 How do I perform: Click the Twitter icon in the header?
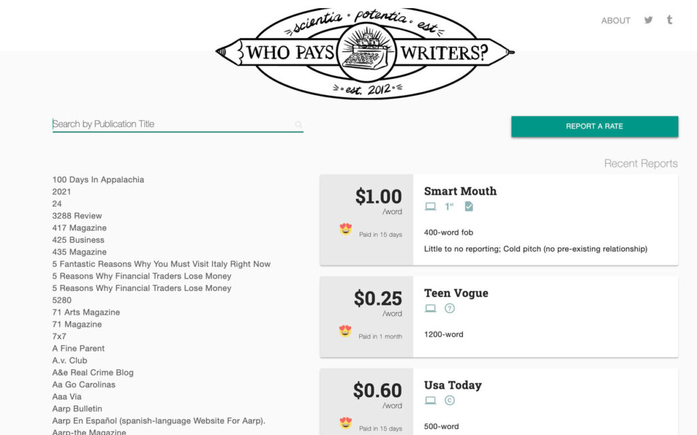[x=648, y=20]
